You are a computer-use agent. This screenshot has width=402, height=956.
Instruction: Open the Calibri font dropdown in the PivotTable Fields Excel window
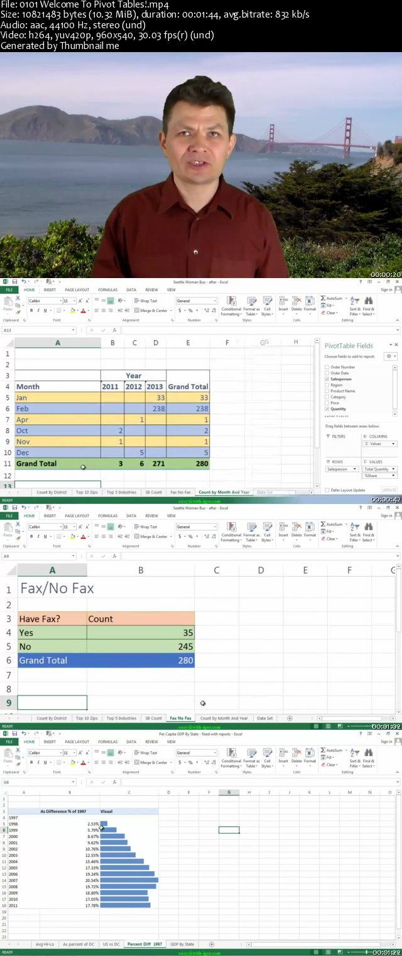60,301
